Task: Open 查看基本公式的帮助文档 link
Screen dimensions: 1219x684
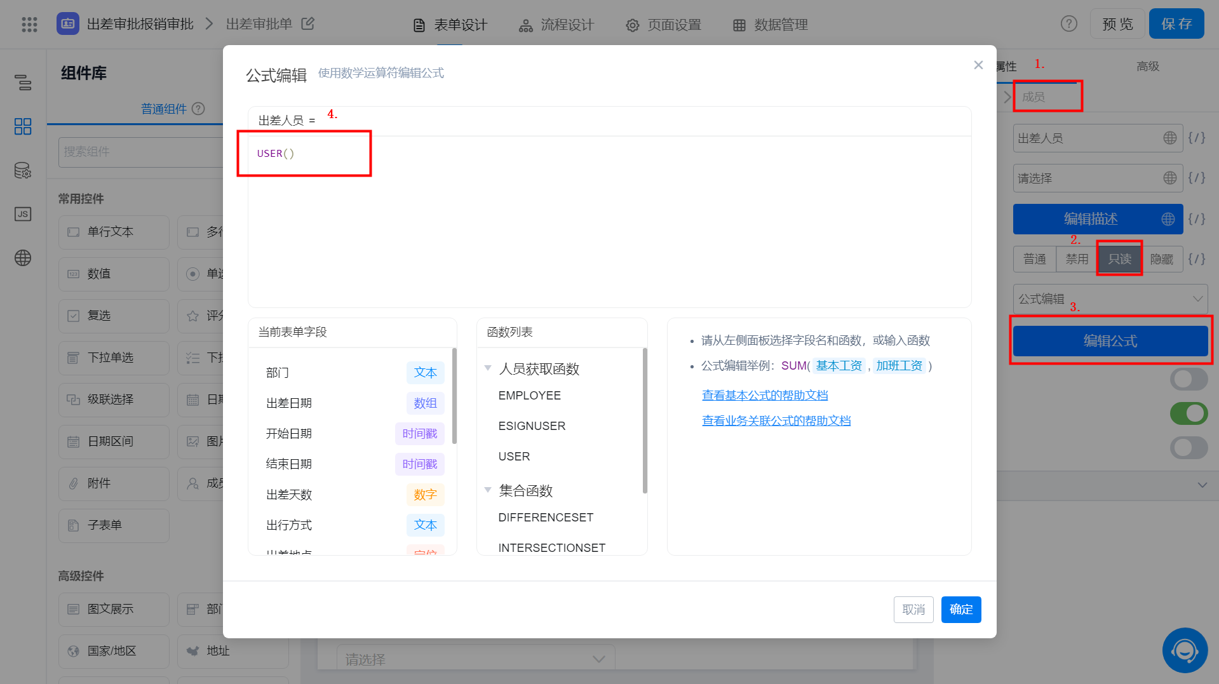Action: [x=765, y=395]
